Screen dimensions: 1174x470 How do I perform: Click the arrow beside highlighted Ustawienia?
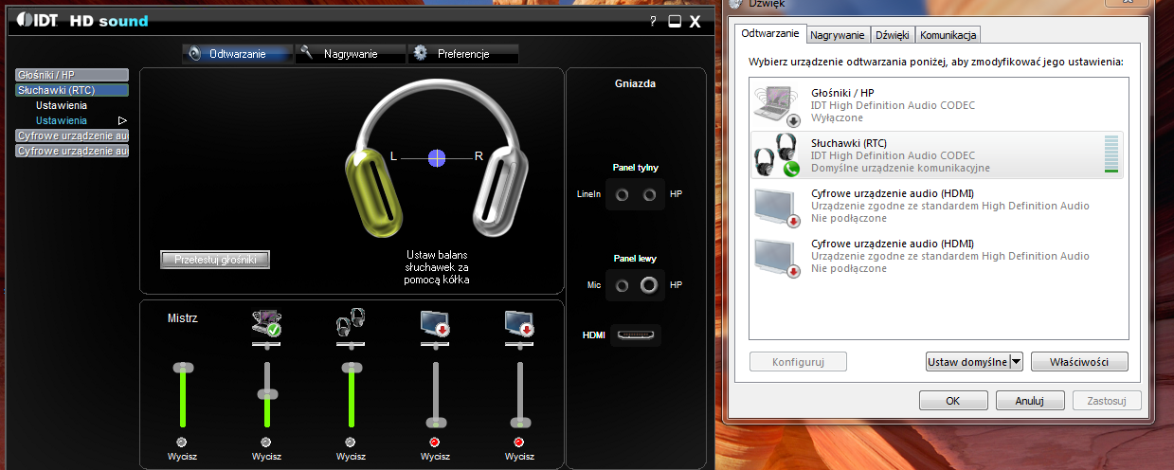tap(122, 120)
